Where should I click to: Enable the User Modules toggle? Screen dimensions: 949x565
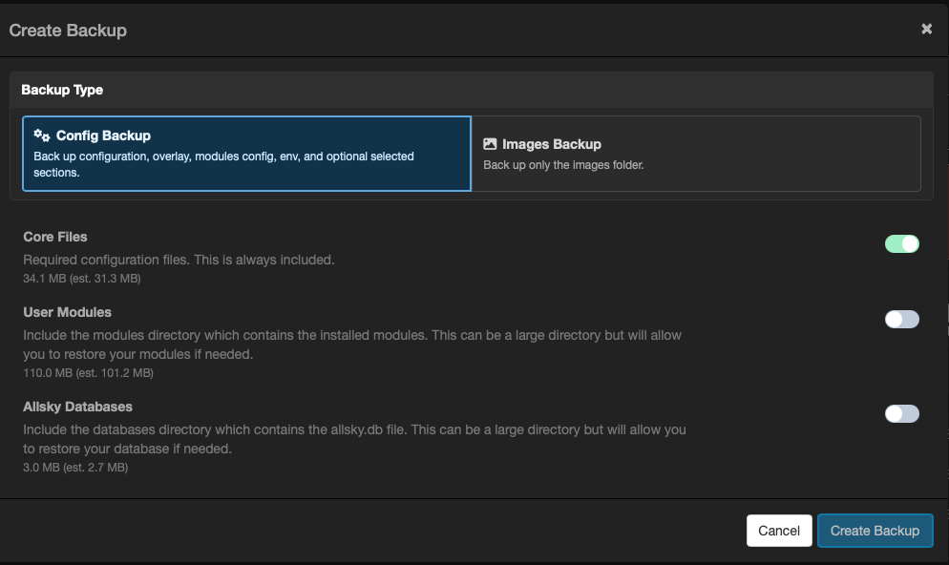(x=901, y=319)
